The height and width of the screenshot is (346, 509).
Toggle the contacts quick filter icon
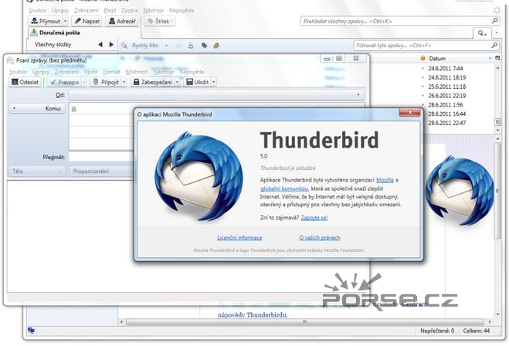pyautogui.click(x=191, y=46)
